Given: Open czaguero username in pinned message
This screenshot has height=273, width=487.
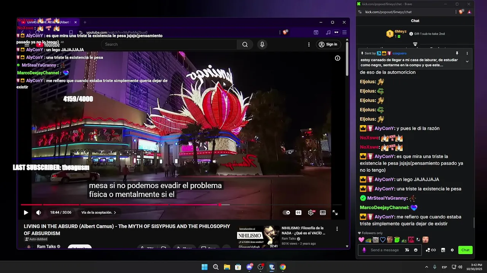Looking at the screenshot, I should click(399, 53).
